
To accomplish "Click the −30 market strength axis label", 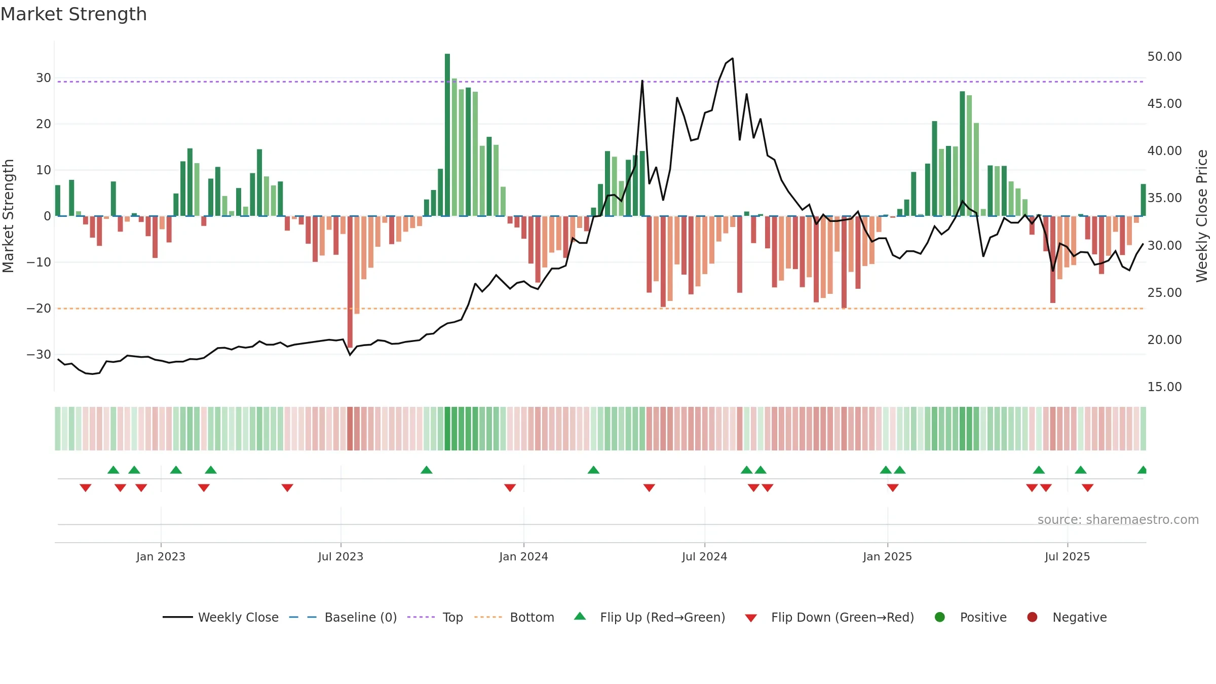I will [39, 355].
